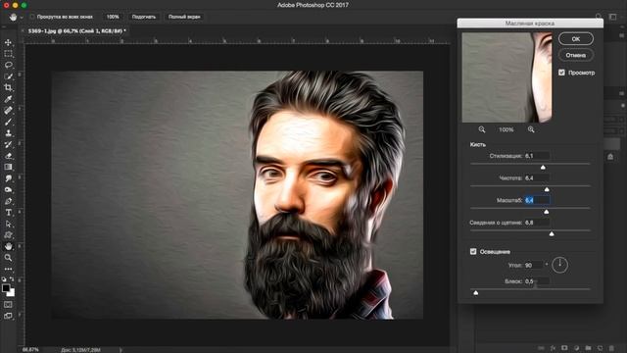This screenshot has width=627, height=353.
Task: Select the Gradient tool
Action: click(x=8, y=167)
